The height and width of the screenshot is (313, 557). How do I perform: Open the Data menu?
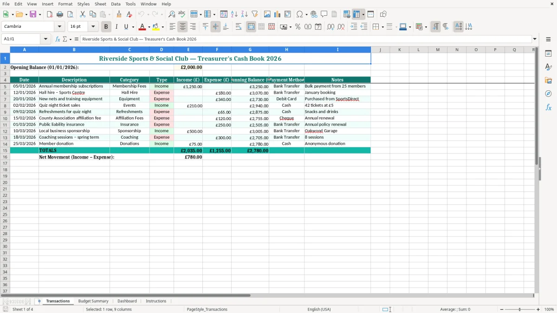tap(116, 4)
